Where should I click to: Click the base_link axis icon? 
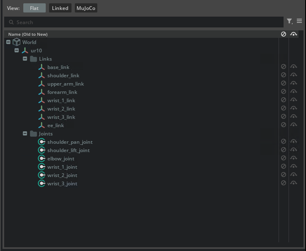42,67
